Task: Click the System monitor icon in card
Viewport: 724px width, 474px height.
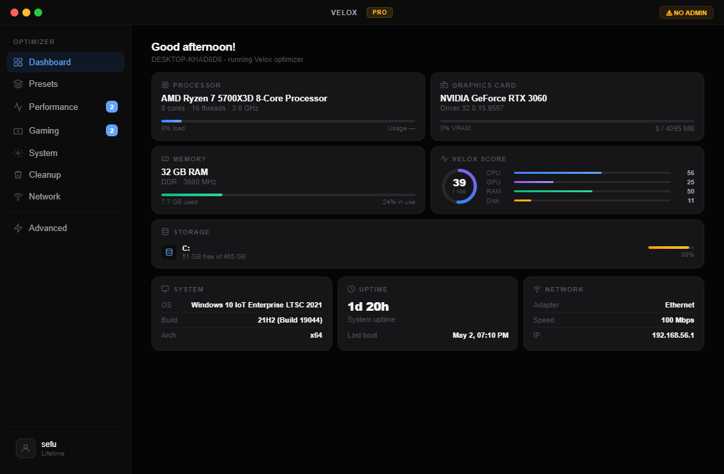Action: (x=165, y=289)
